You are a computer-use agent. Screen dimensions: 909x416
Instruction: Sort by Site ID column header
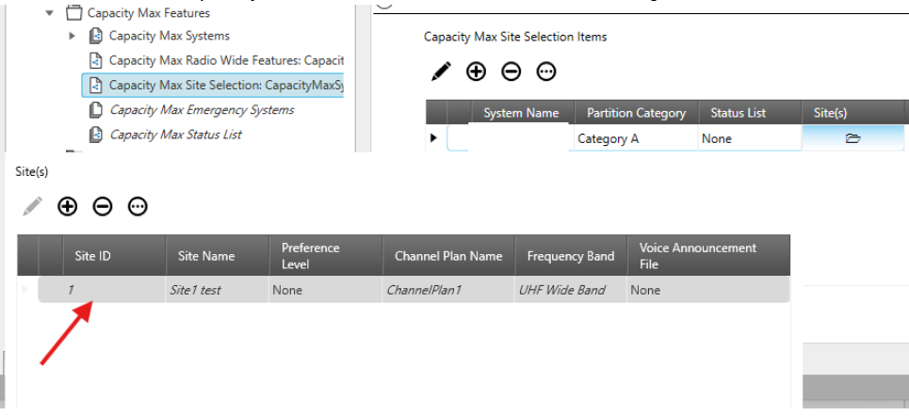coord(114,255)
